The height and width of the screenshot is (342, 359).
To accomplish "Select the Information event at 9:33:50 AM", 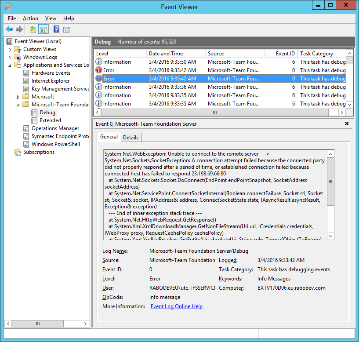I will tap(220, 62).
